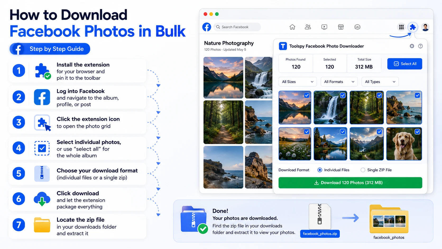Open the facebook_photos folder icon
Screen dimensions: 442x249
389,219
